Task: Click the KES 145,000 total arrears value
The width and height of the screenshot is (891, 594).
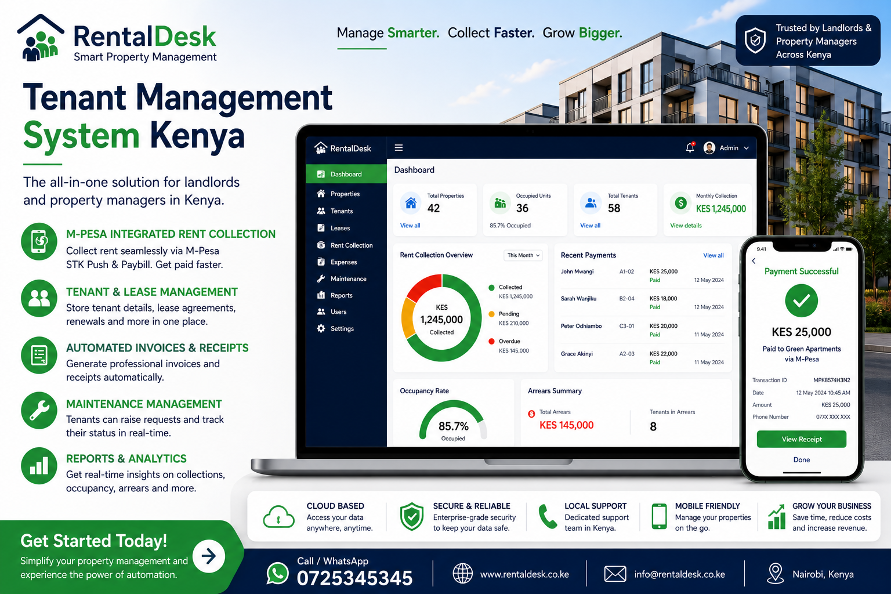Action: click(567, 425)
